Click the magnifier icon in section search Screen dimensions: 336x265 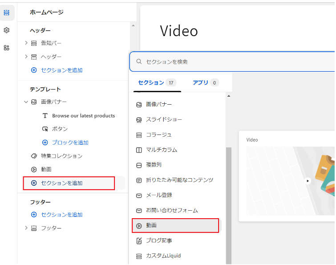139,61
